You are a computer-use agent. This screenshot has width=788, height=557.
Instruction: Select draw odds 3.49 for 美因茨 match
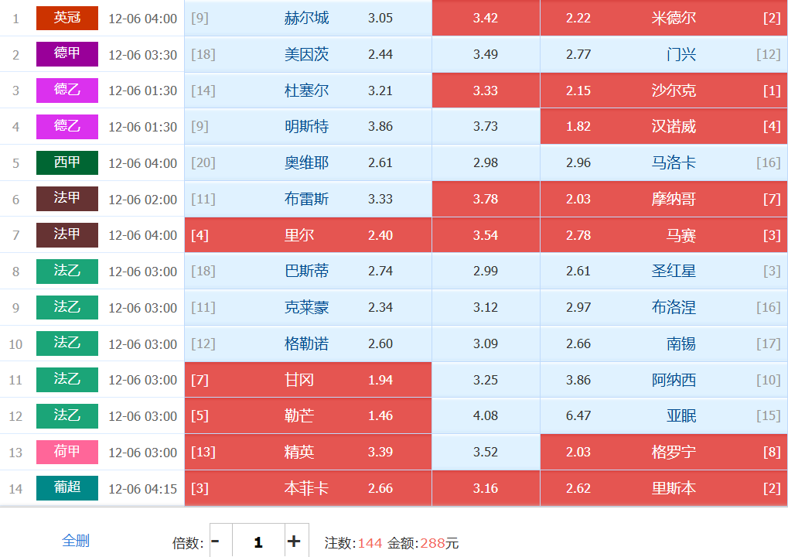pos(486,54)
